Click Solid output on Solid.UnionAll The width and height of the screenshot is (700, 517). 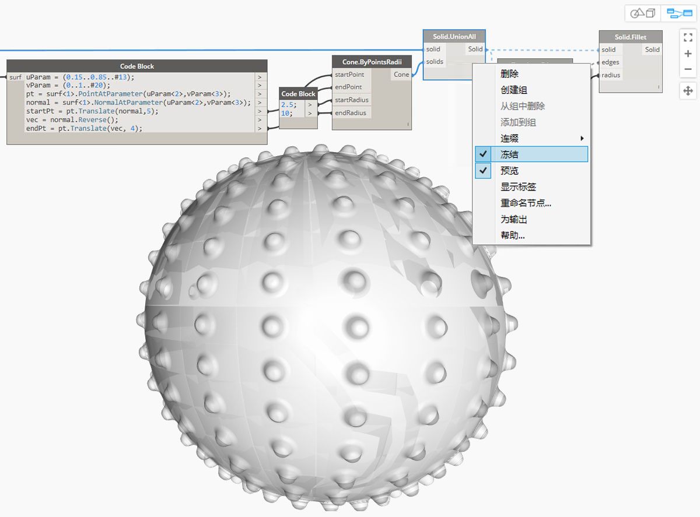click(x=475, y=49)
